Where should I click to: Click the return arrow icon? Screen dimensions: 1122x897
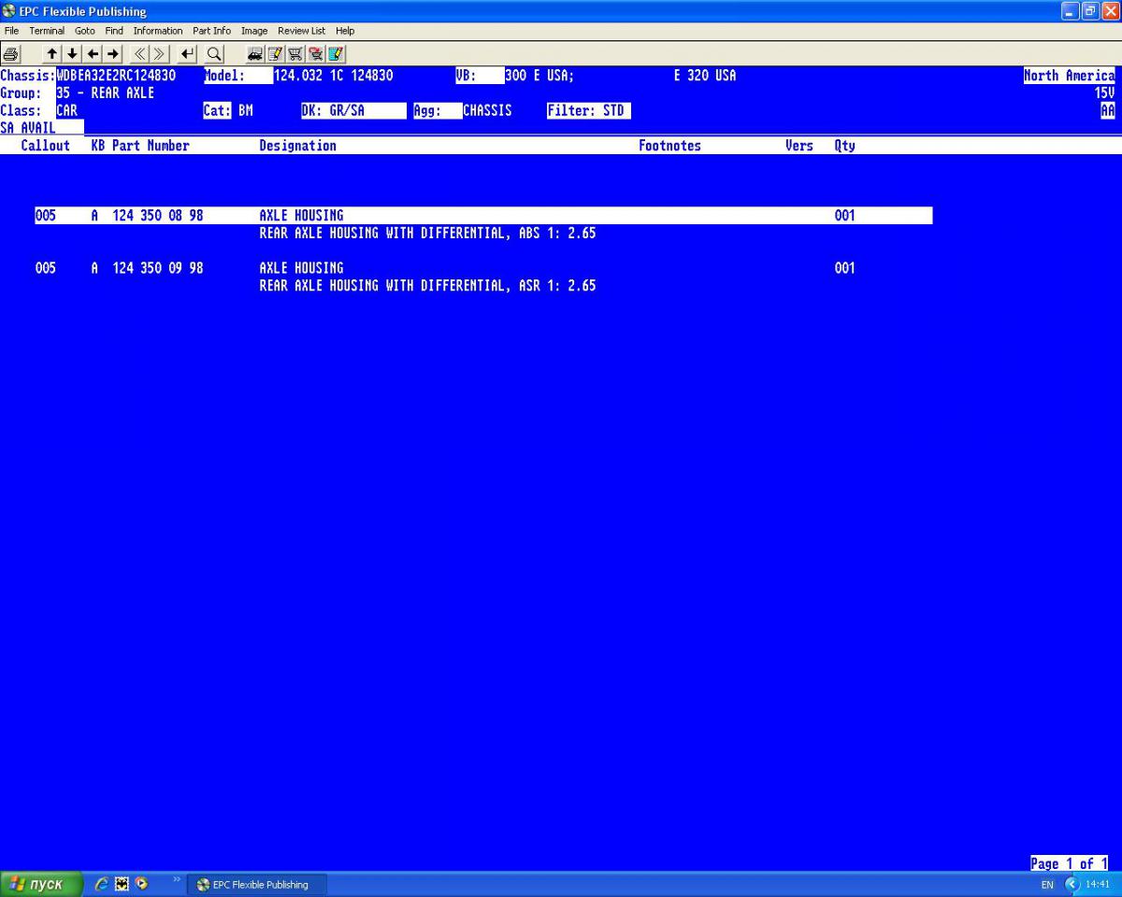187,54
